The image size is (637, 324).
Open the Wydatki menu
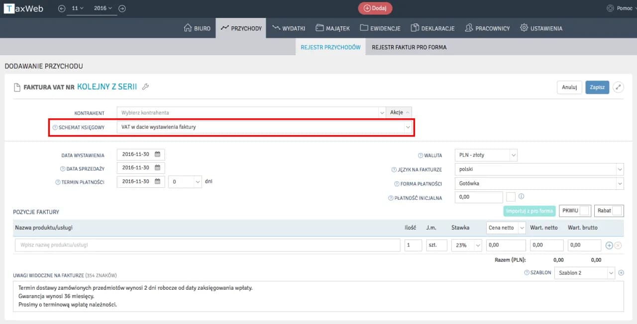288,28
